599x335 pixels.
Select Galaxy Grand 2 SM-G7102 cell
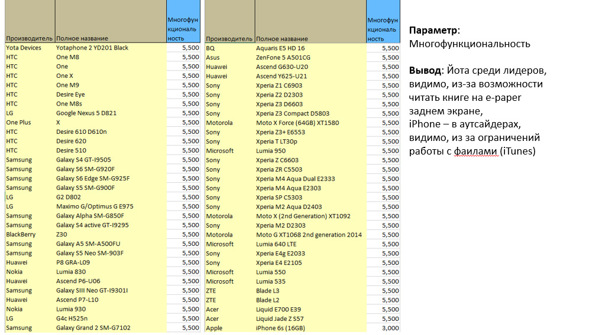pyautogui.click(x=111, y=328)
